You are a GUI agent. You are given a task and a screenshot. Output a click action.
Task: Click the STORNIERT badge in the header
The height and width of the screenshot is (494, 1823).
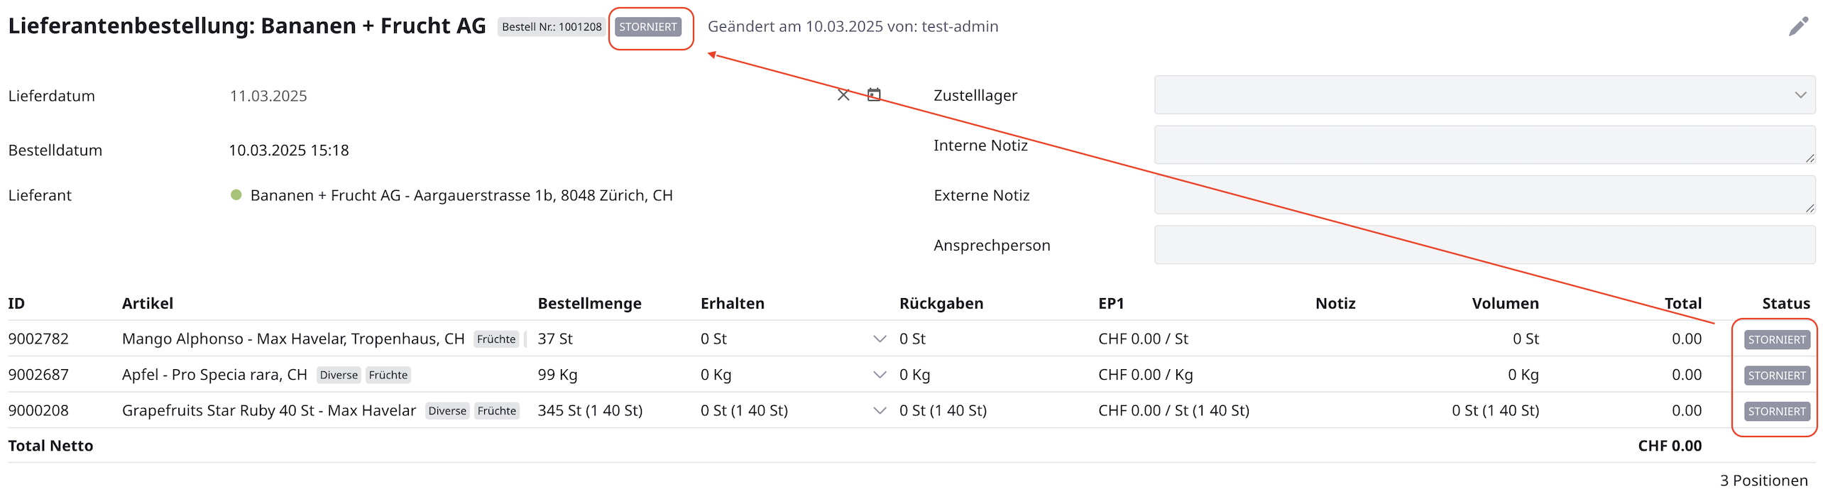[x=647, y=27]
